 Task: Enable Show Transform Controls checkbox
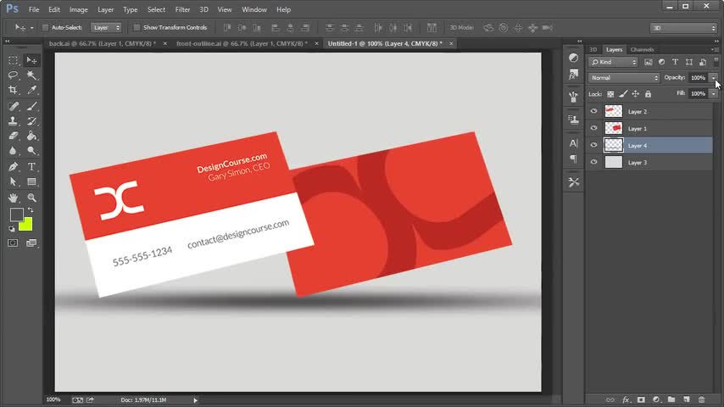136,28
